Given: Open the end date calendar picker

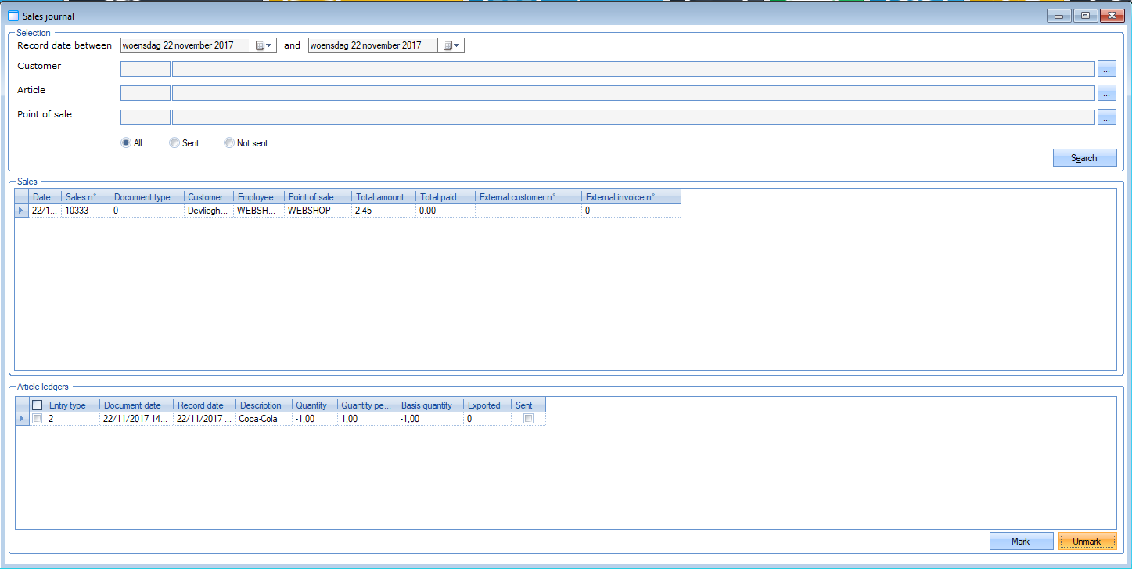Looking at the screenshot, I should pyautogui.click(x=451, y=45).
